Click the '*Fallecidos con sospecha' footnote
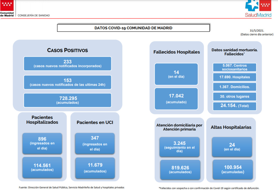 [x=209, y=188]
